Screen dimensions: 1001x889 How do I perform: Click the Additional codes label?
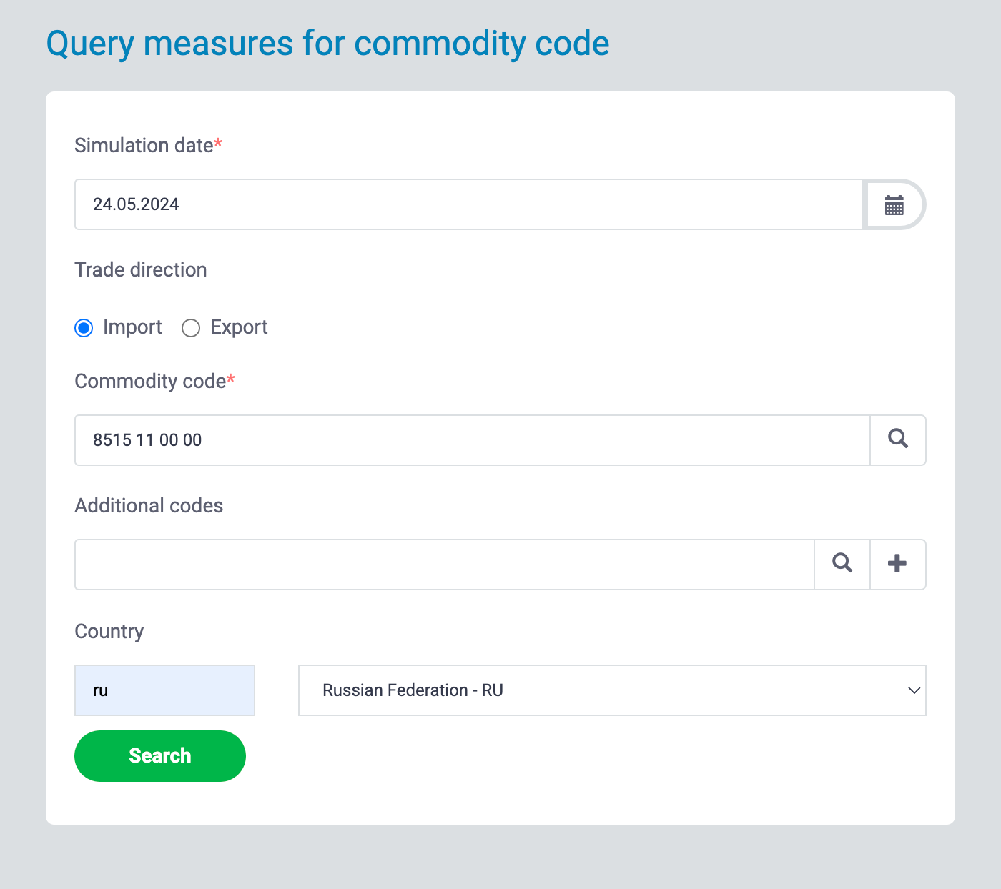tap(149, 505)
